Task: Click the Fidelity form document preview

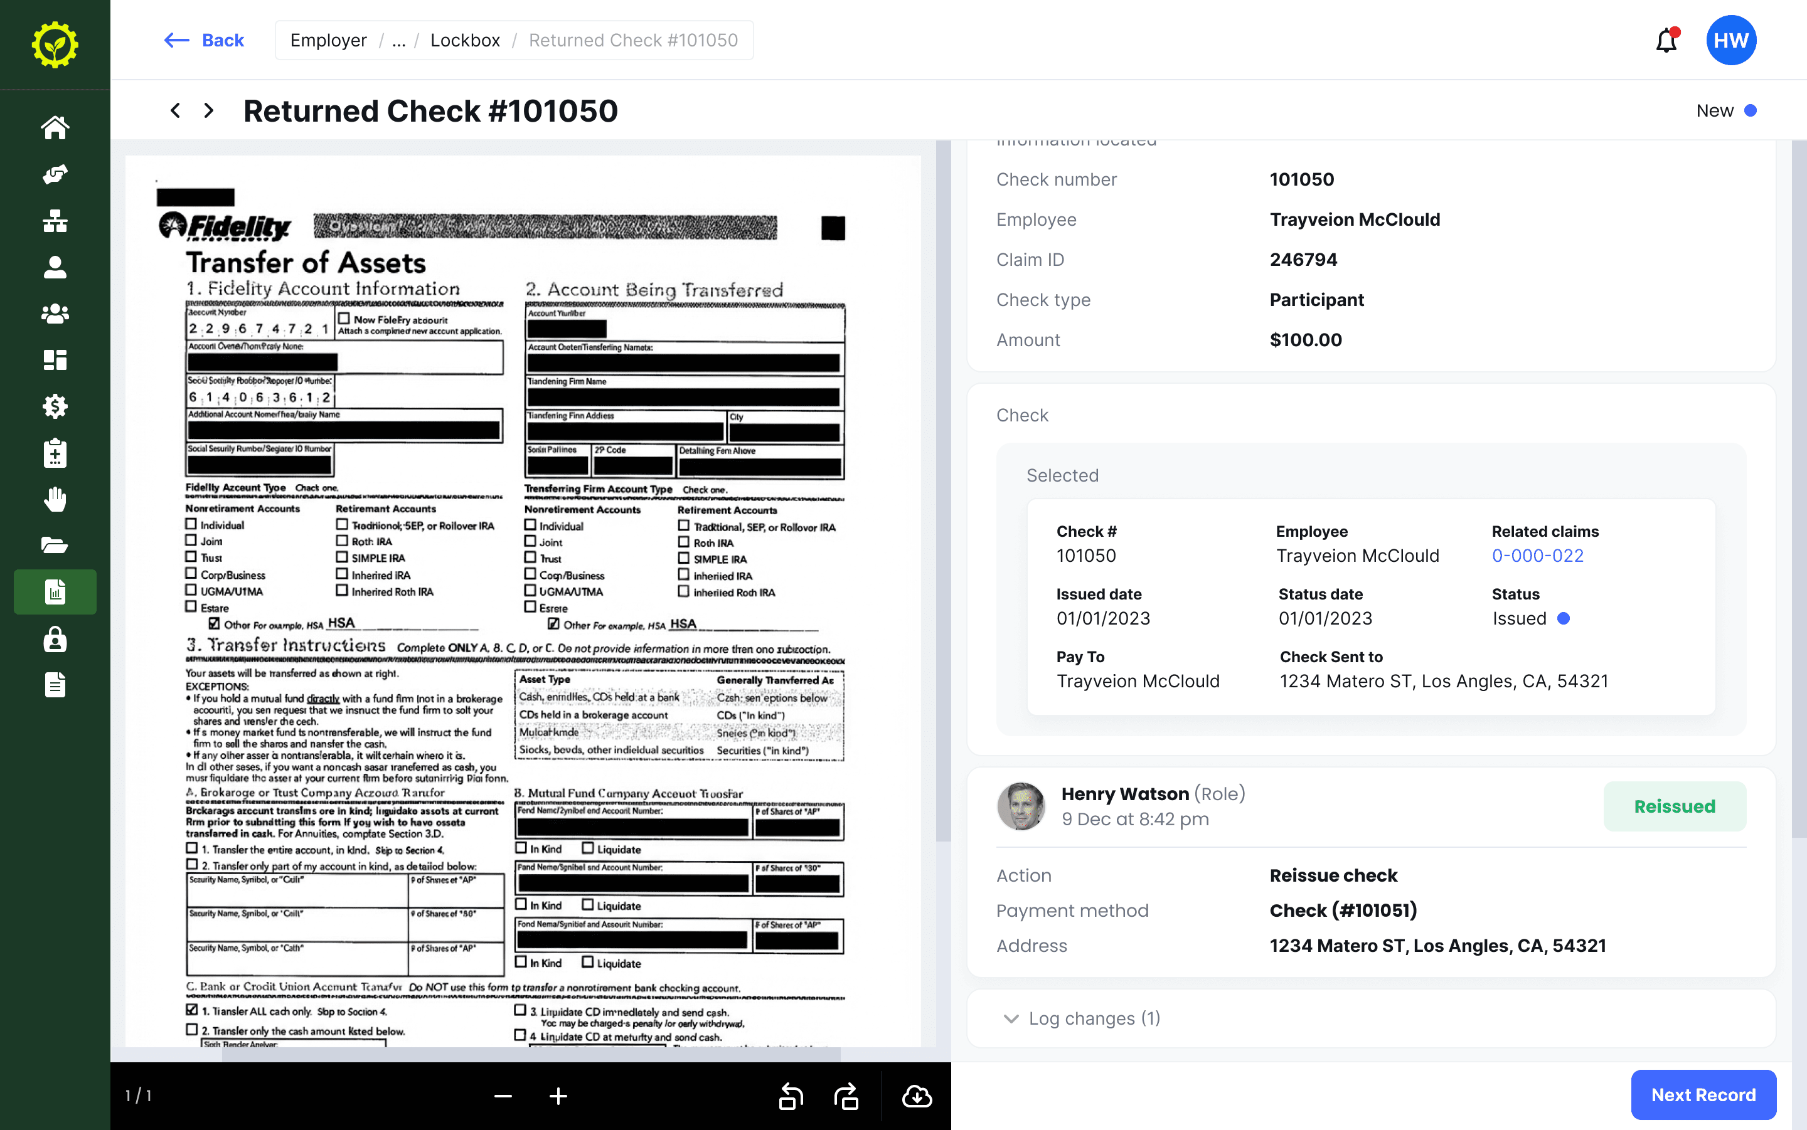Action: pyautogui.click(x=523, y=601)
